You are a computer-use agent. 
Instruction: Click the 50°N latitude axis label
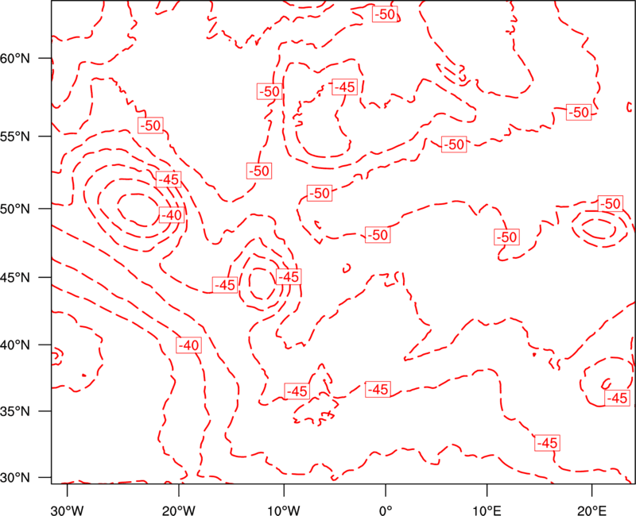click(x=15, y=209)
